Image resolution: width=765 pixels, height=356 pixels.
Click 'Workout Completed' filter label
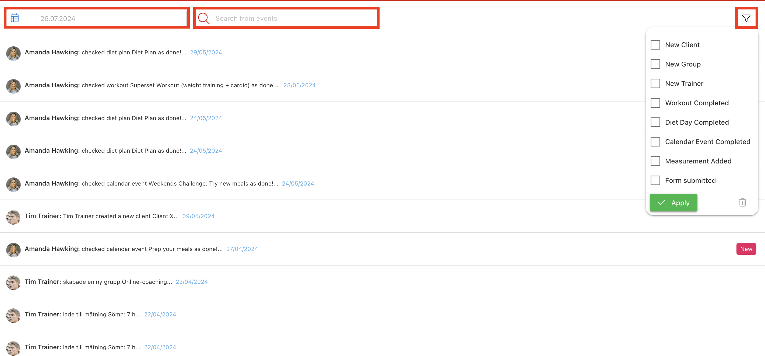[x=697, y=103]
